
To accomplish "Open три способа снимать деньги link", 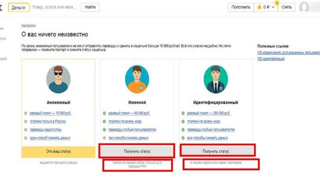I will 128,138.
